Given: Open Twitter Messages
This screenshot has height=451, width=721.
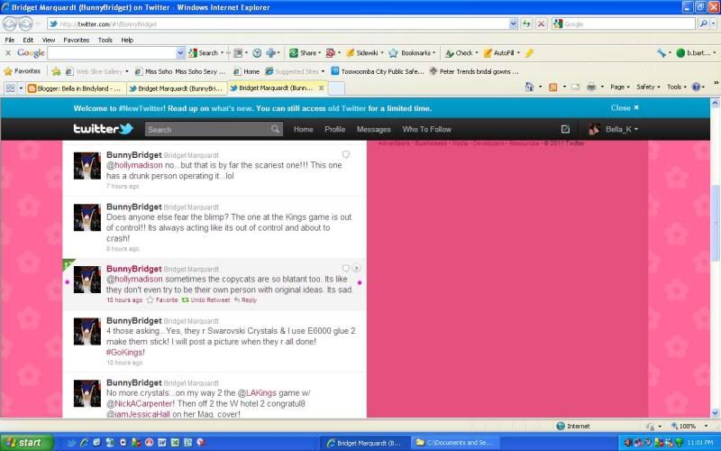Looking at the screenshot, I should (373, 129).
